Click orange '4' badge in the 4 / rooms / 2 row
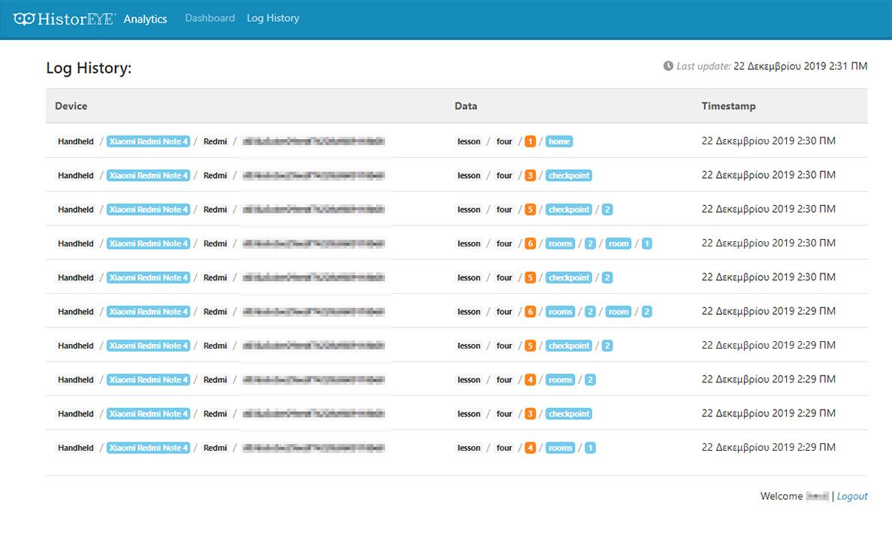 click(531, 379)
